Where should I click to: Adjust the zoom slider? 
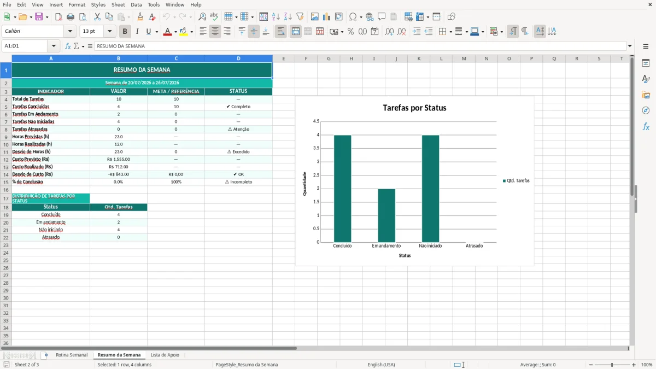tap(612, 365)
